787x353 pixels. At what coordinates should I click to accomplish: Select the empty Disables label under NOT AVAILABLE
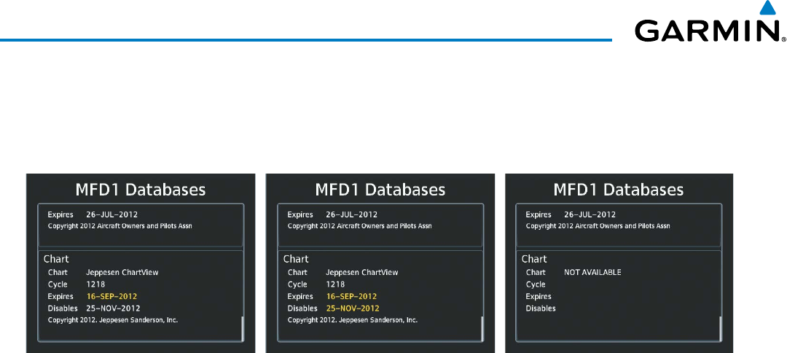[541, 309]
